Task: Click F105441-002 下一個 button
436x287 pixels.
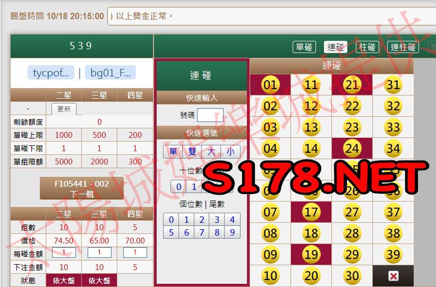Action: point(82,188)
